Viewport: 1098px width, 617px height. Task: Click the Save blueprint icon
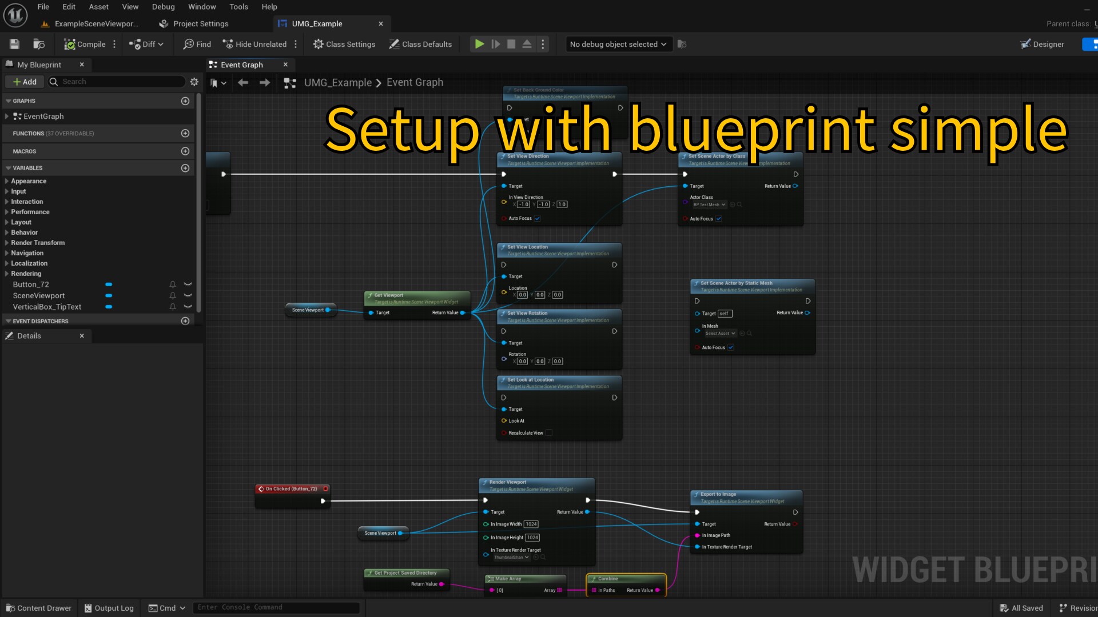[15, 44]
